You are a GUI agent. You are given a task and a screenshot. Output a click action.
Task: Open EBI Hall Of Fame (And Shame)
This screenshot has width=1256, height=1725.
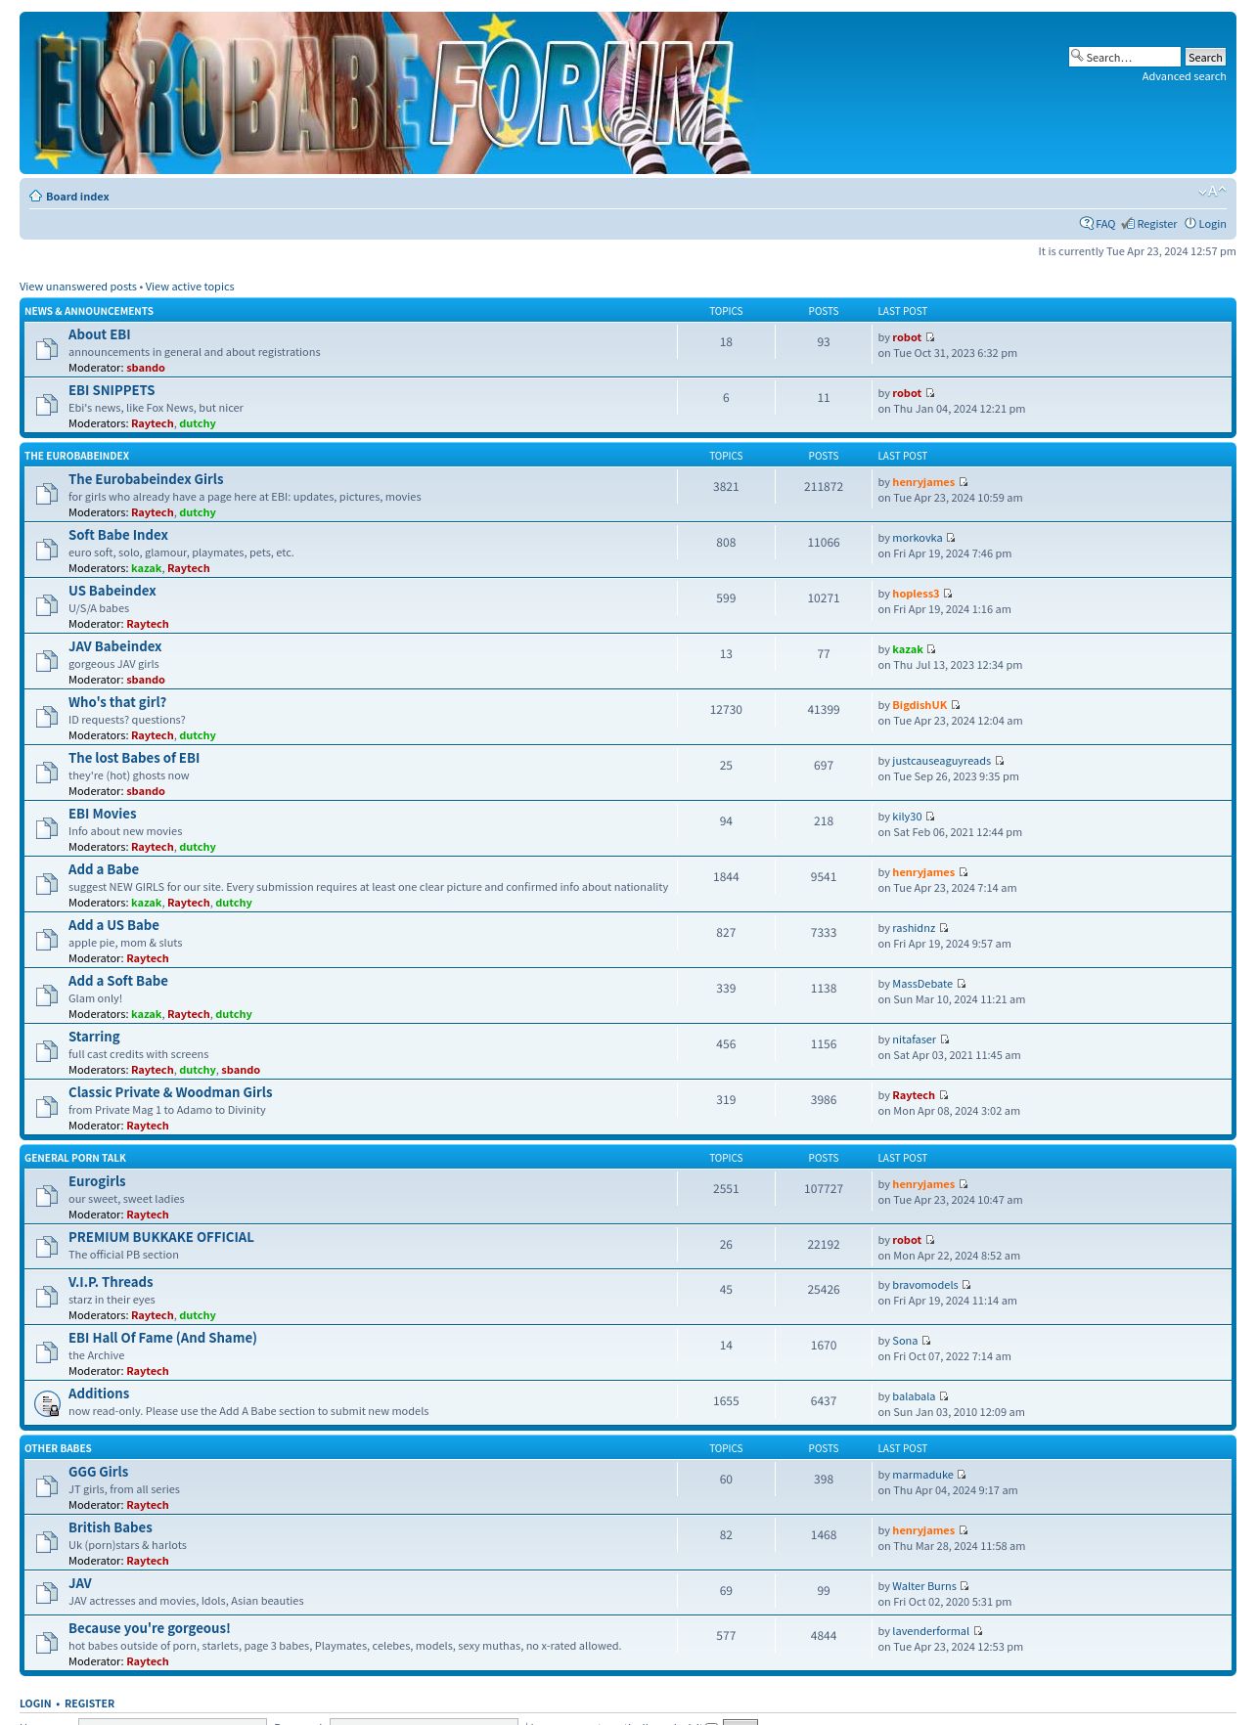162,1338
